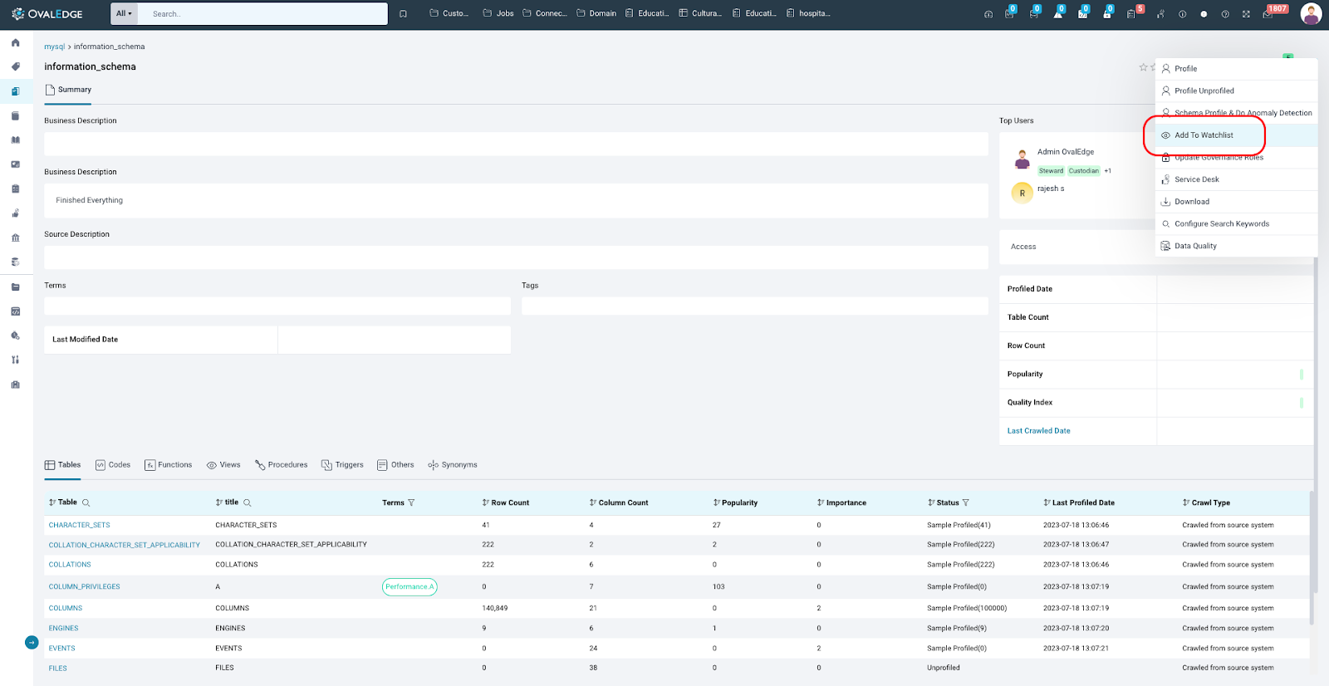
Task: Click the Popularity indicator bar
Action: pyautogui.click(x=1302, y=375)
